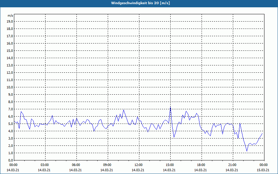Click the '14,0' y-axis value

(10, 58)
